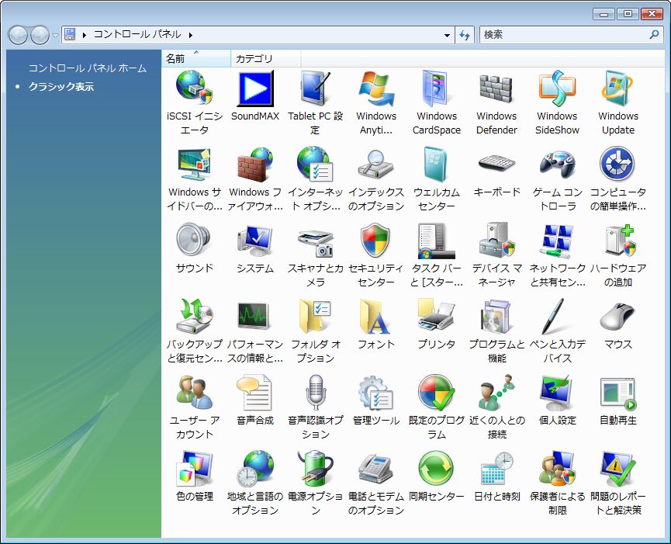Open 保護者による制限 icon

point(557,469)
